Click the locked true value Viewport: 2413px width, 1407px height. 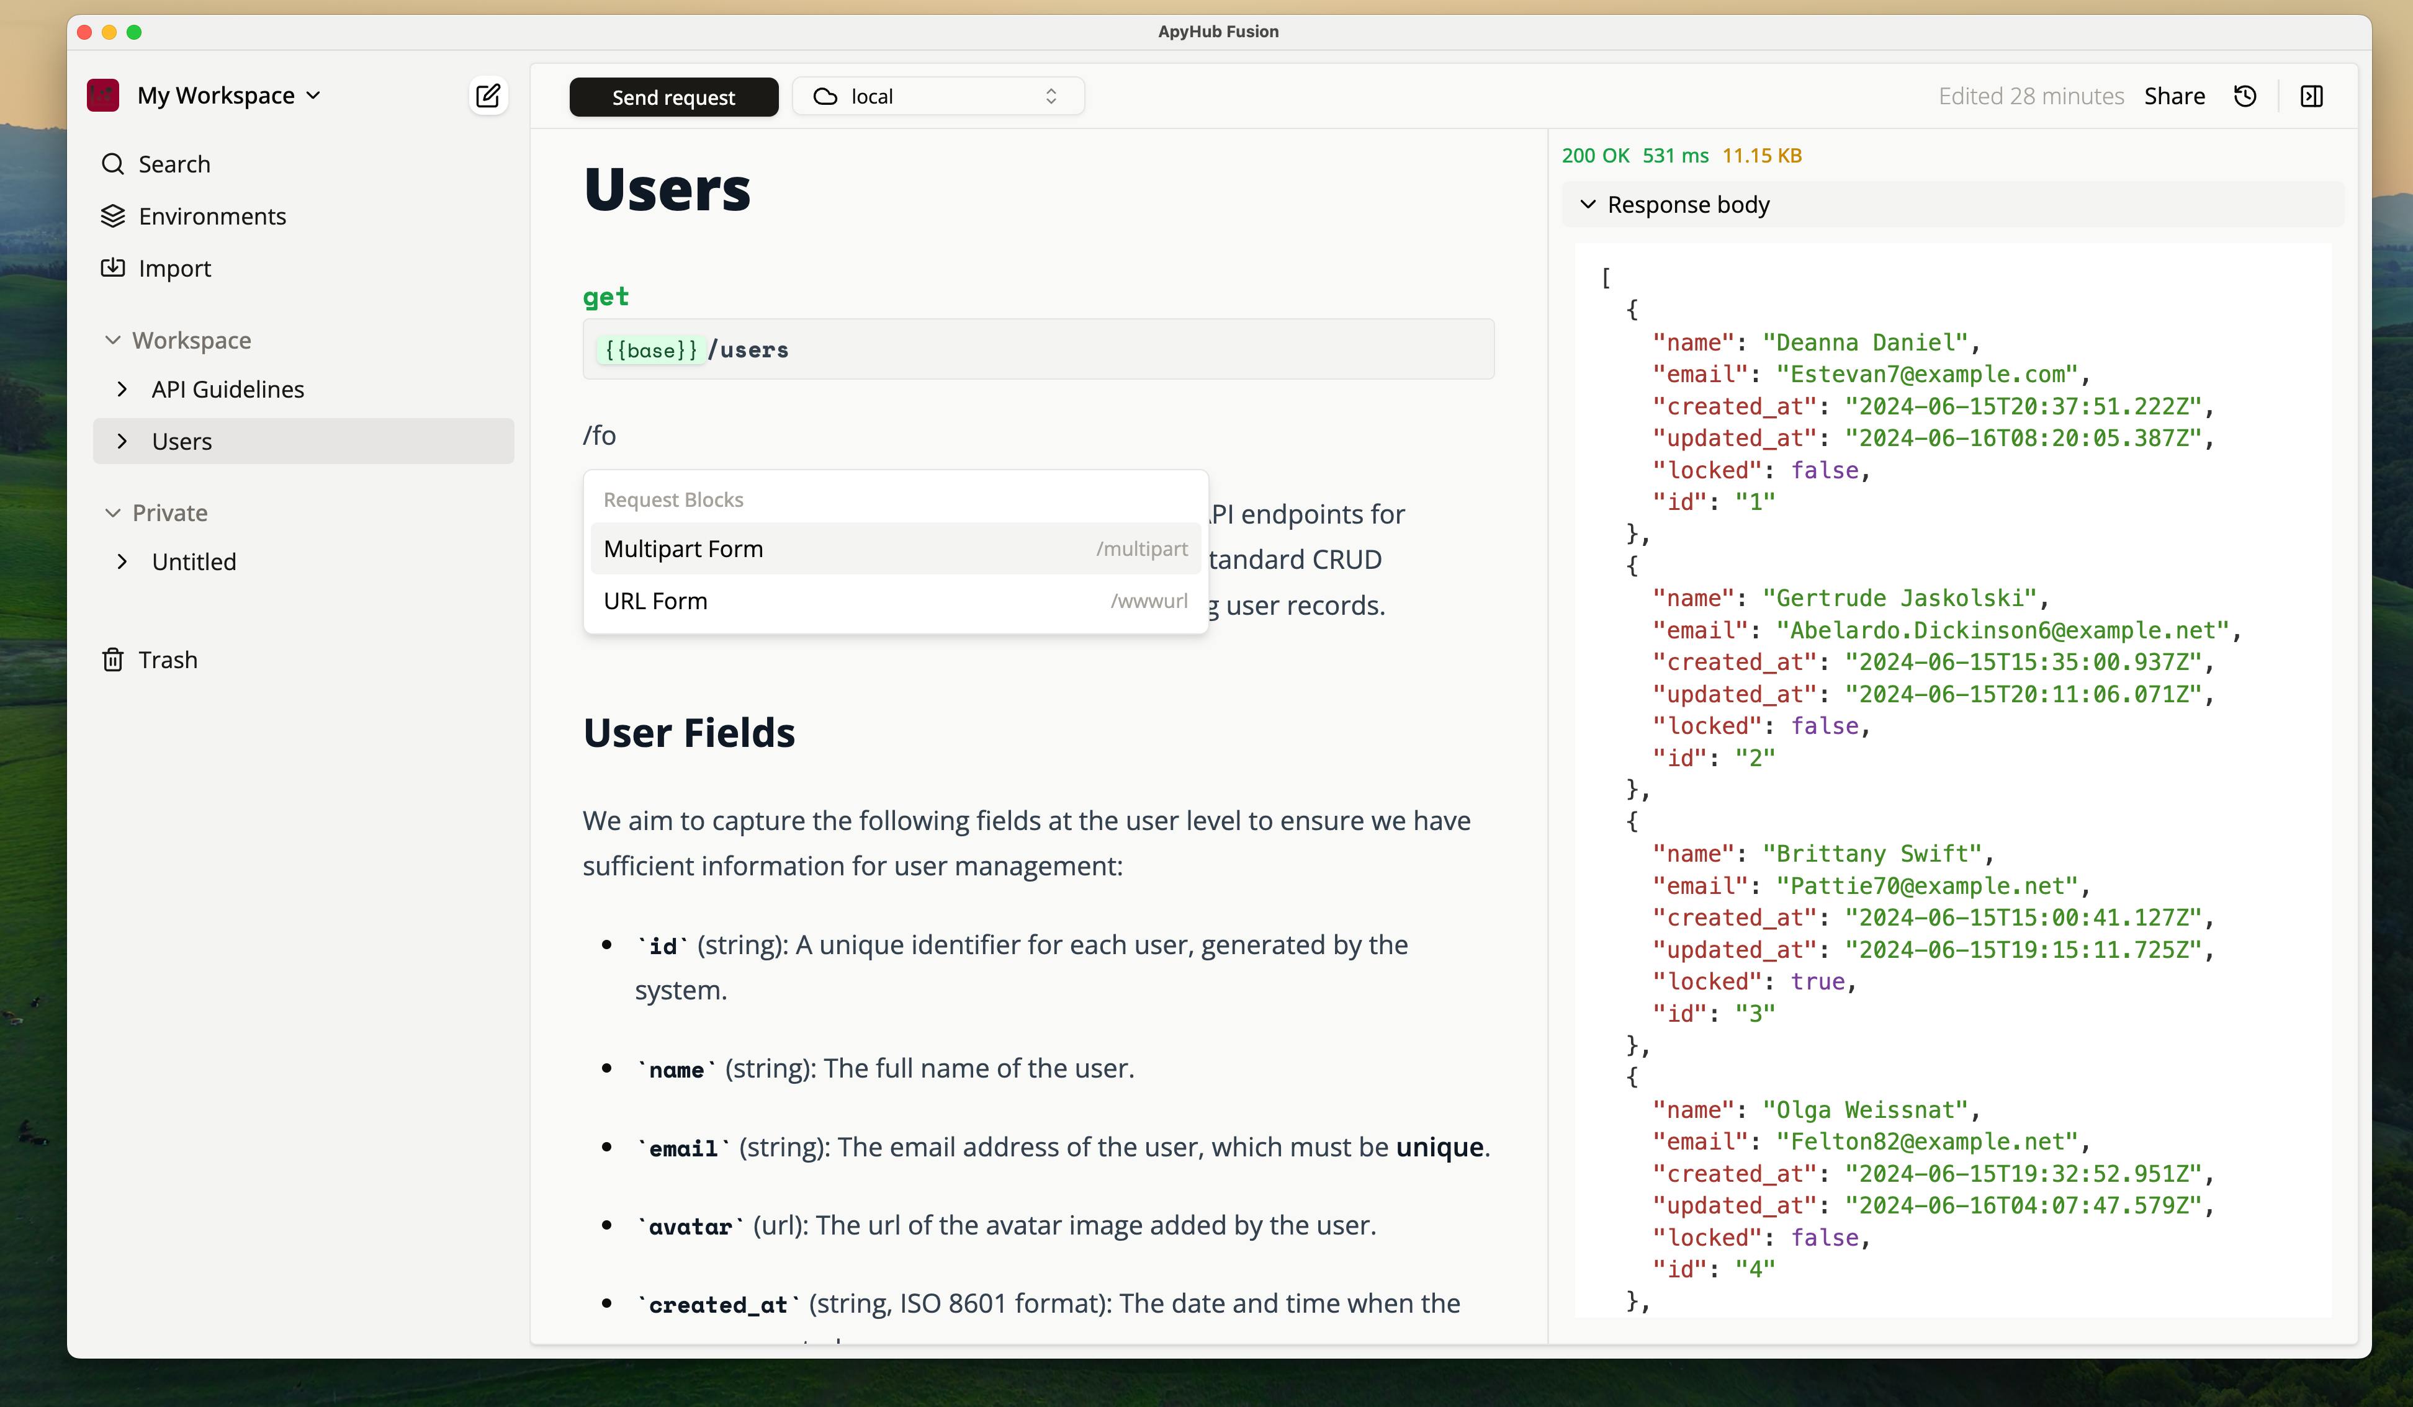click(x=1817, y=981)
